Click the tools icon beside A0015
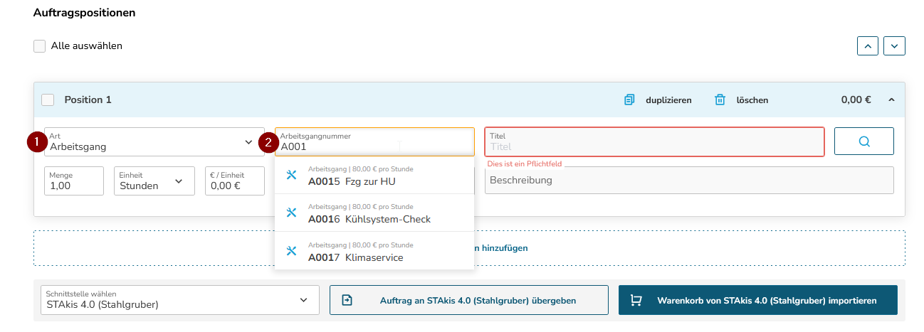Screen dimensions: 924x332 coord(291,175)
